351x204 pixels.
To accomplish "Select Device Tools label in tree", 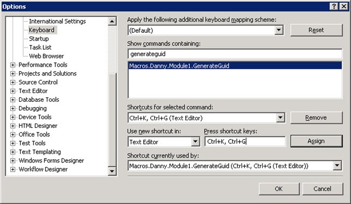I will (35, 117).
